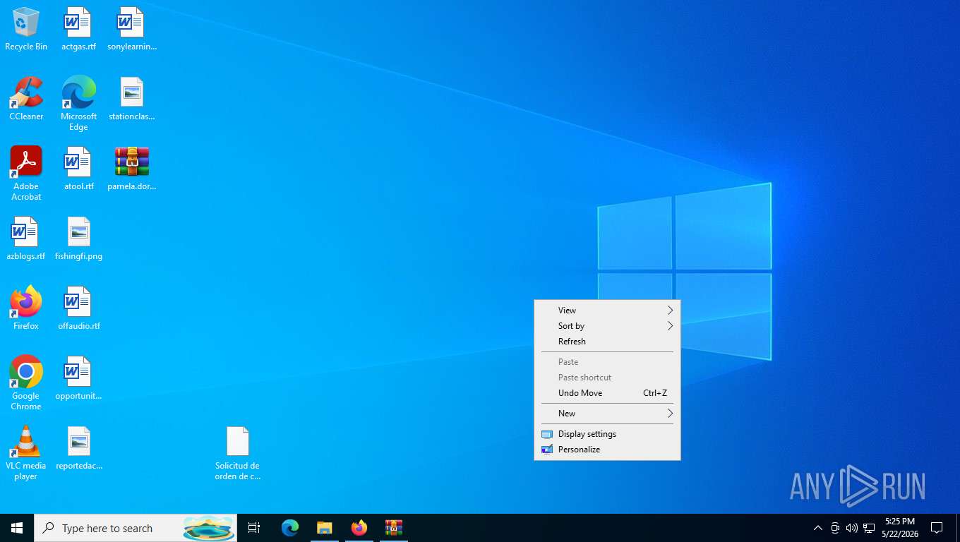The width and height of the screenshot is (960, 542).
Task: Open Personalize from context menu
Action: click(x=607, y=450)
